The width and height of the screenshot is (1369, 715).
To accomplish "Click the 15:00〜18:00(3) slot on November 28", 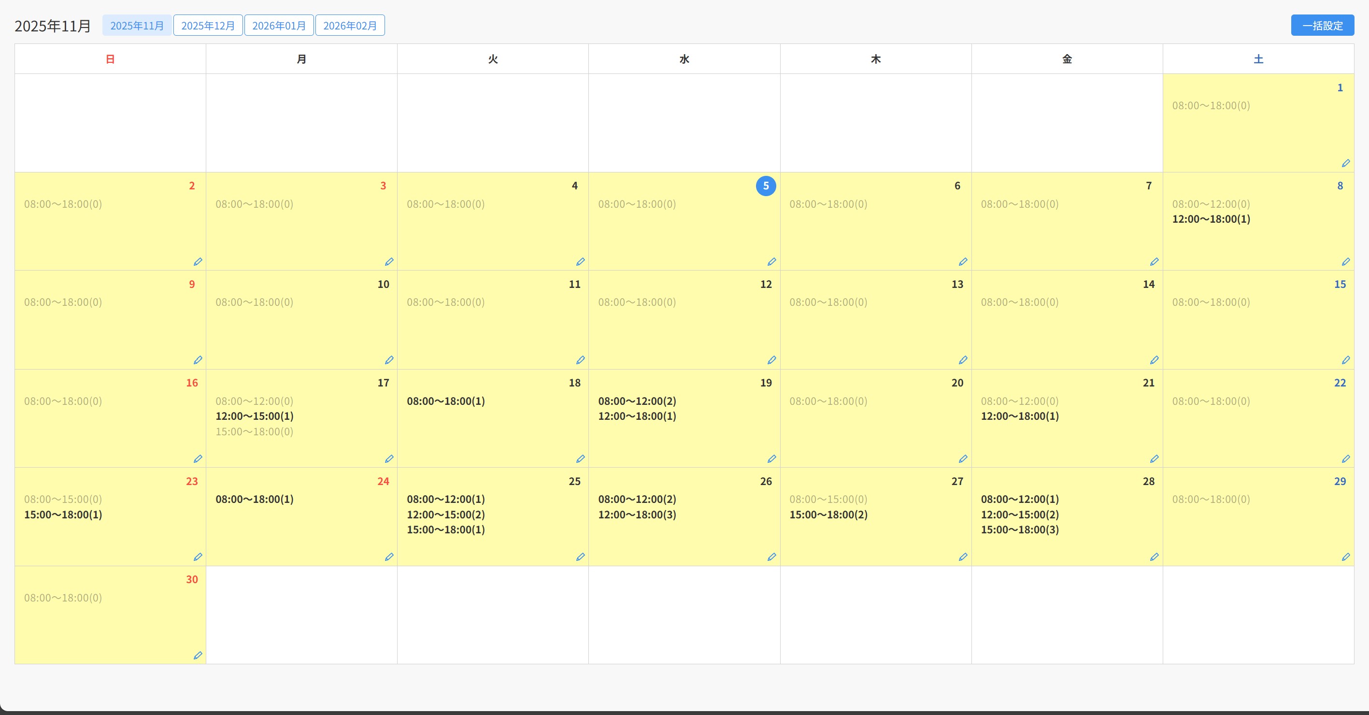I will point(1019,529).
